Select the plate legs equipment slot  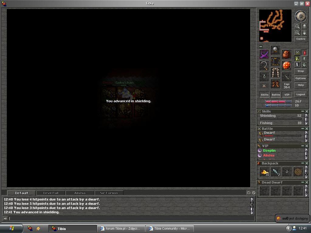[x=275, y=73]
